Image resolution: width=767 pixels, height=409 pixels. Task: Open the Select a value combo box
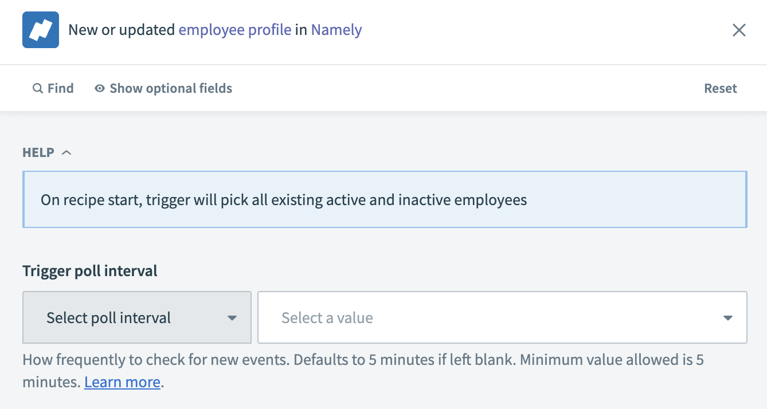coord(493,318)
